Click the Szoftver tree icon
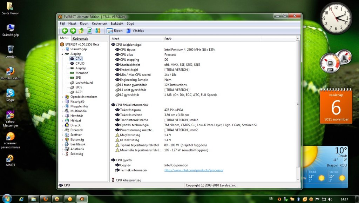The height and width of the screenshot is (203, 359). [x=67, y=135]
